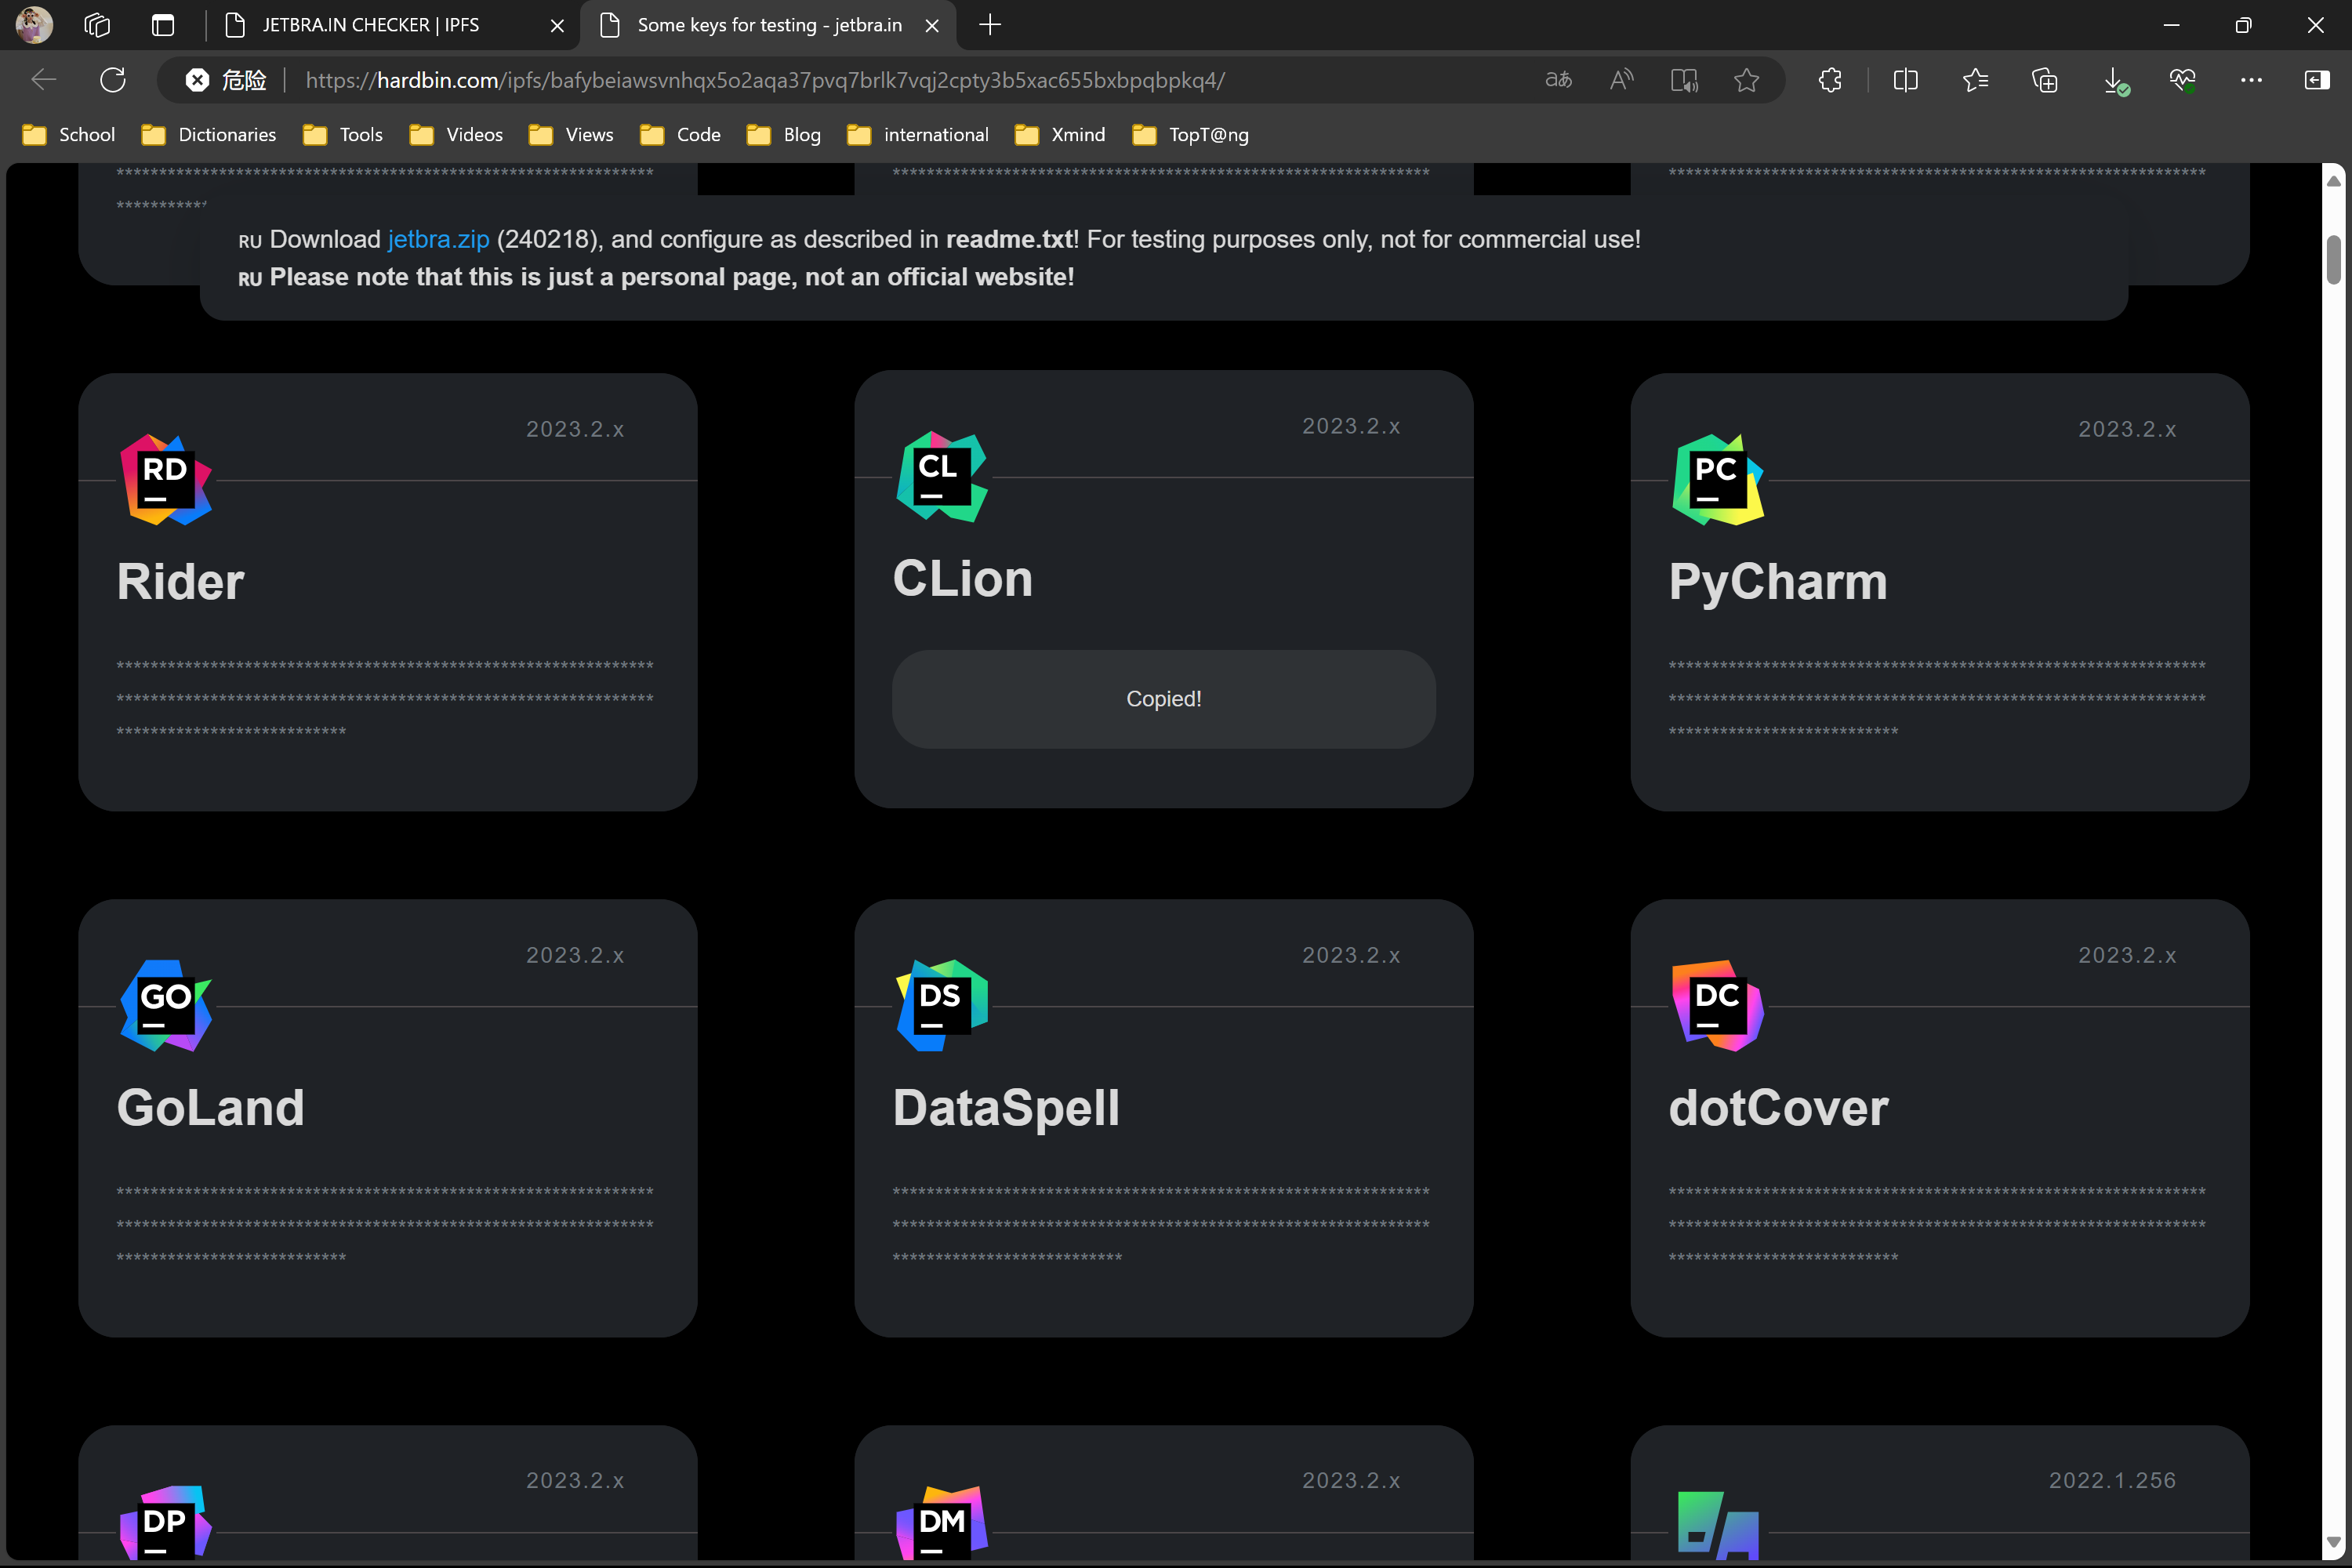
Task: Click the DM product icon
Action: tap(942, 1523)
